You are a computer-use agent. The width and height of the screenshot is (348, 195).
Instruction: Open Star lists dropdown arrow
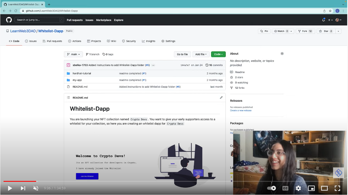click(x=338, y=31)
